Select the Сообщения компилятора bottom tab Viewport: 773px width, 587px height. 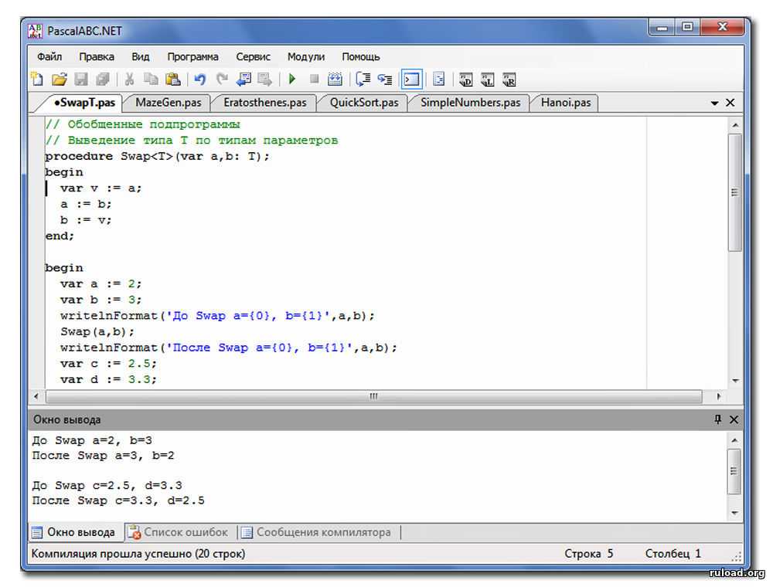[317, 532]
